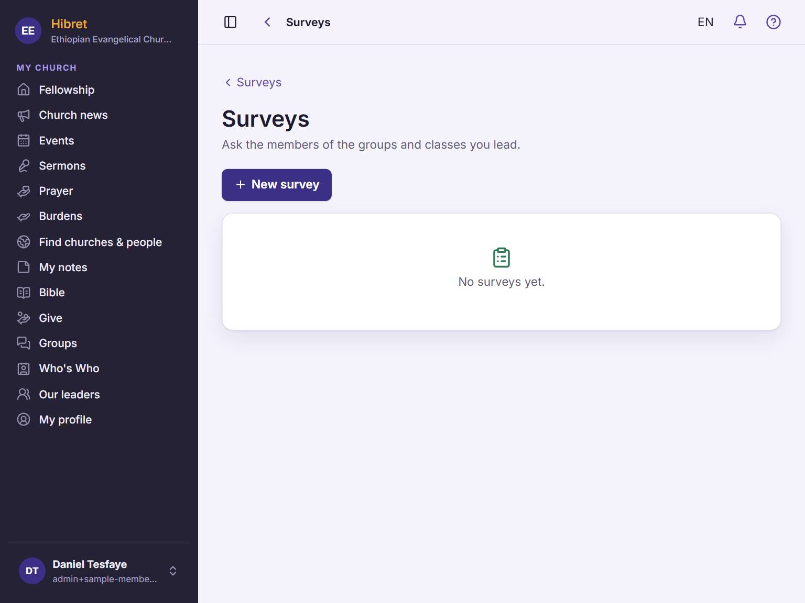Select Burdens from the sidebar
The image size is (805, 603).
(x=99, y=216)
